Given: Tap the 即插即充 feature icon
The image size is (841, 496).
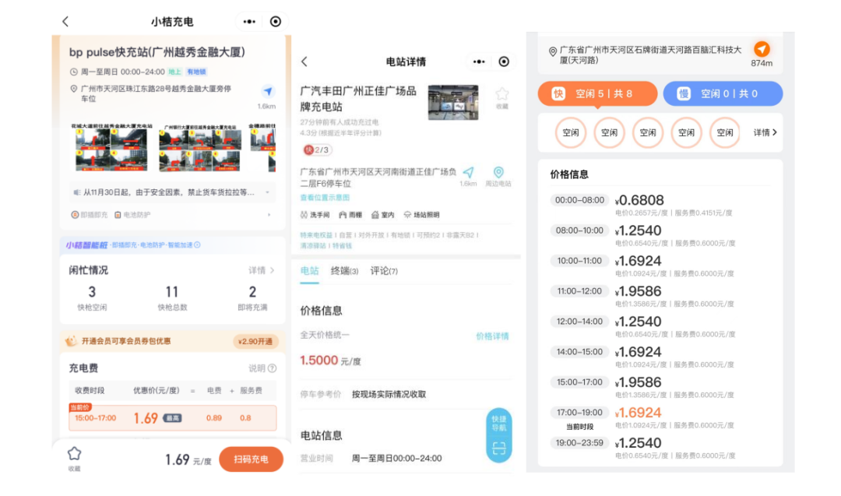Looking at the screenshot, I should click(x=75, y=214).
